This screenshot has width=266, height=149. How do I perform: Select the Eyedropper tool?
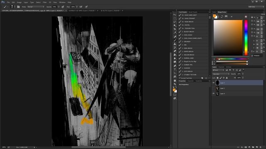pos(175,33)
